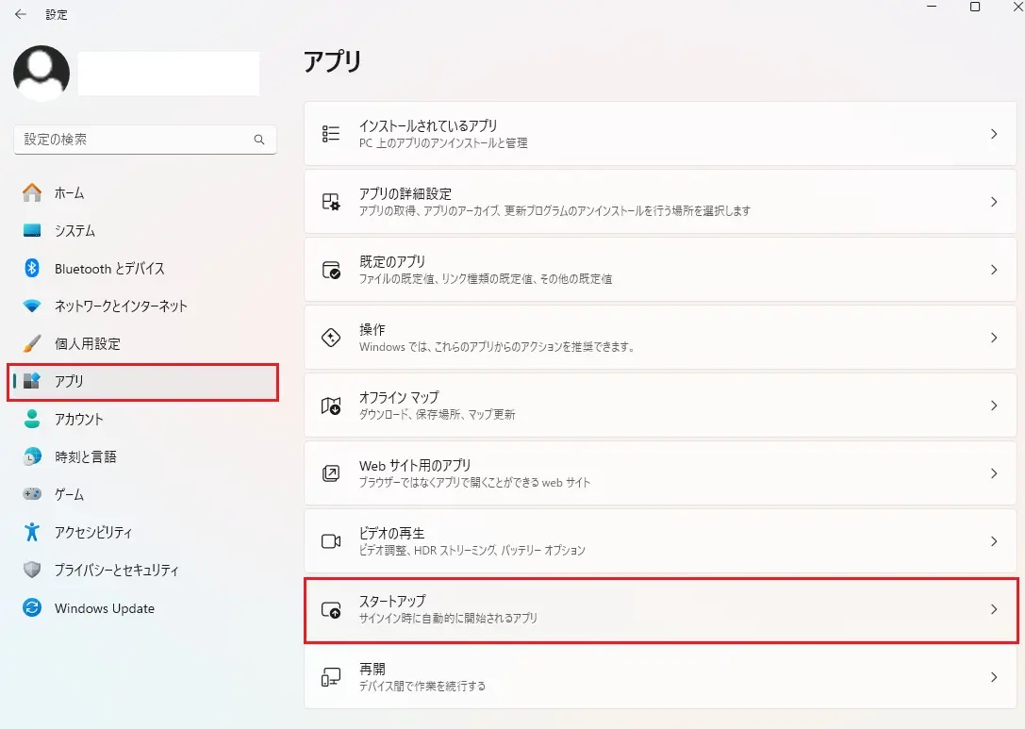1025x729 pixels.
Task: Expand アプリの詳細設定 chevron arrow
Action: (x=994, y=202)
